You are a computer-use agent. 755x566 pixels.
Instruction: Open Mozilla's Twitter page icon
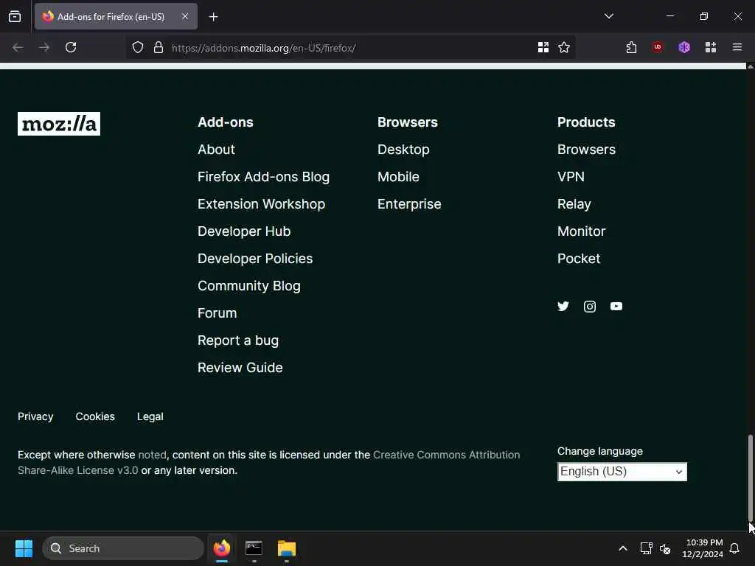pyautogui.click(x=563, y=307)
